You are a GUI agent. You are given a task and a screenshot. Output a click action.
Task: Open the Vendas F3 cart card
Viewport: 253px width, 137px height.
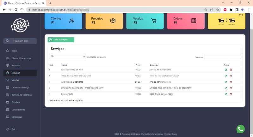(145, 21)
